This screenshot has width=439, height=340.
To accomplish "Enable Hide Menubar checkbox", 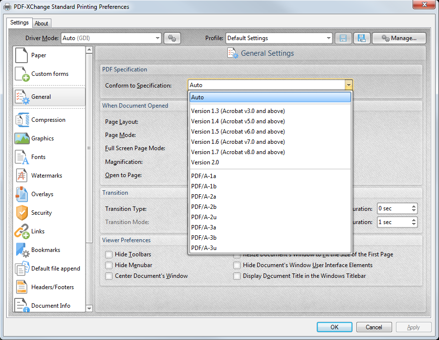I will (109, 265).
